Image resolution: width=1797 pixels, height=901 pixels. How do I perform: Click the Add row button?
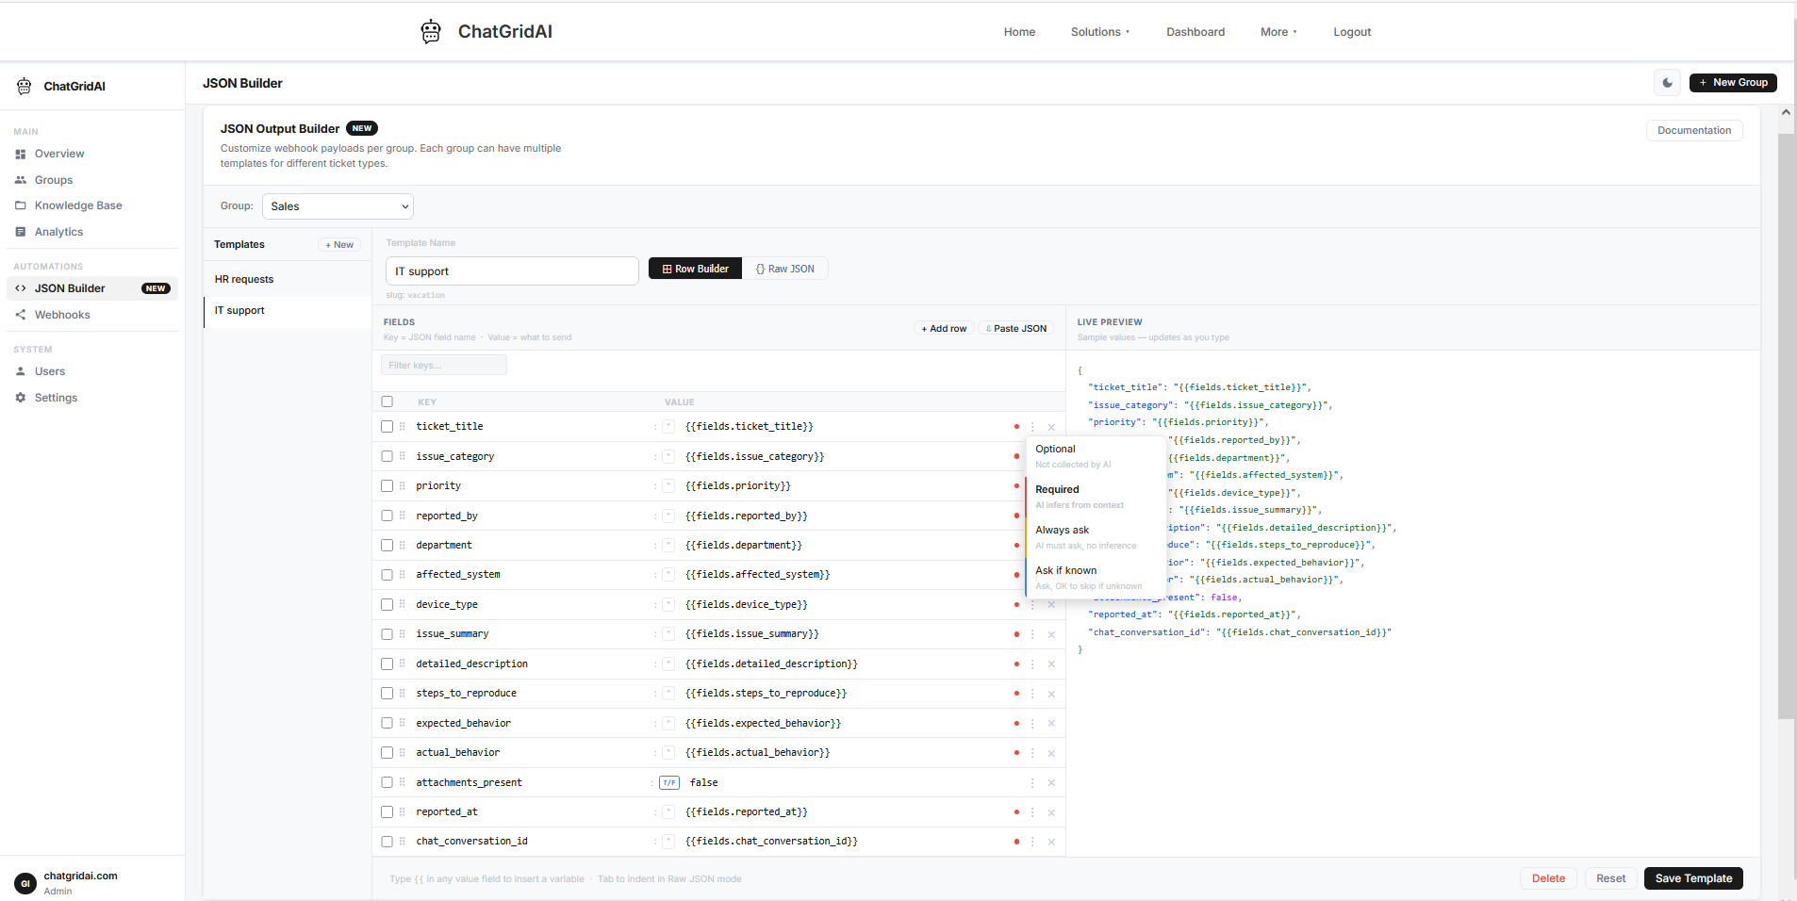(944, 329)
